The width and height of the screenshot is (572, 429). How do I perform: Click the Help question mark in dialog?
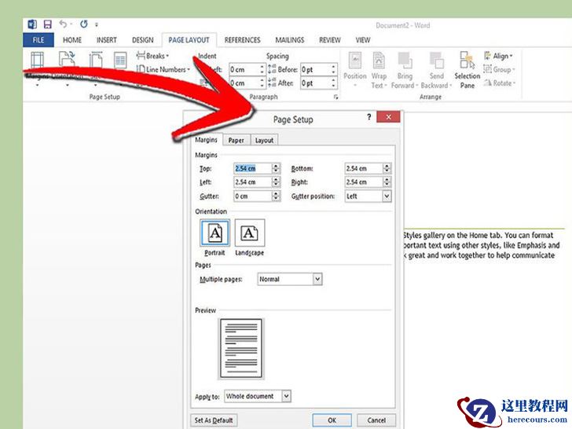pos(369,117)
